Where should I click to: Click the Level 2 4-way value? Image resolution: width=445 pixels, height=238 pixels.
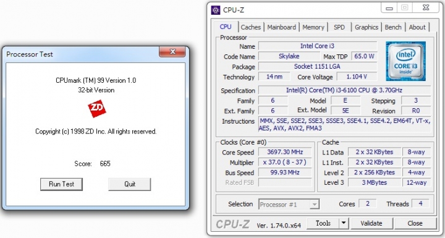pyautogui.click(x=417, y=172)
